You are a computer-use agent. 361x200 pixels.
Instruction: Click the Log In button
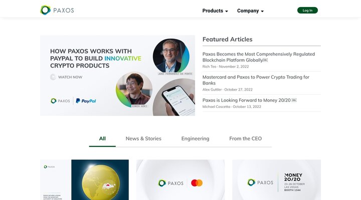307,10
